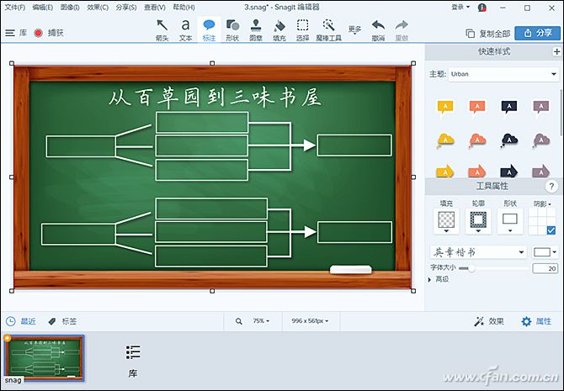The height and width of the screenshot is (391, 564).
Task: Open the File (文件) menu
Action: pos(14,7)
